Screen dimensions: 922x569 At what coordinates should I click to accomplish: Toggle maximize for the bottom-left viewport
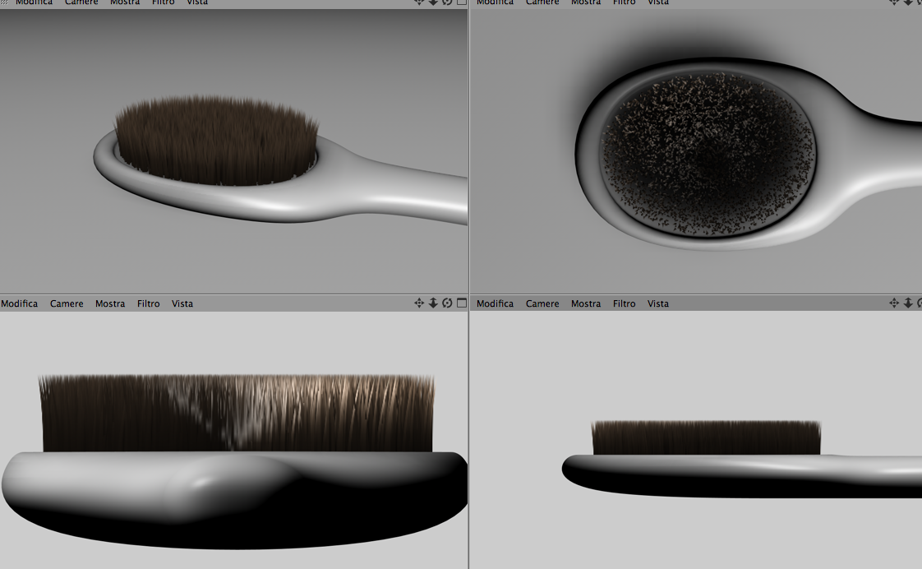462,303
